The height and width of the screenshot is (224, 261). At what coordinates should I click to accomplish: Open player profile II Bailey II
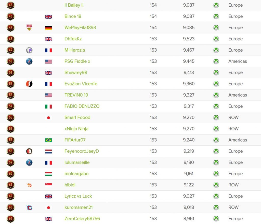[74, 5]
